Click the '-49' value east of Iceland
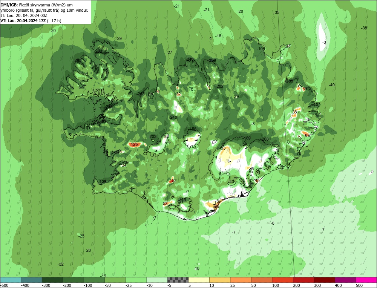Viewport: 377px width, 288px height. (331, 85)
